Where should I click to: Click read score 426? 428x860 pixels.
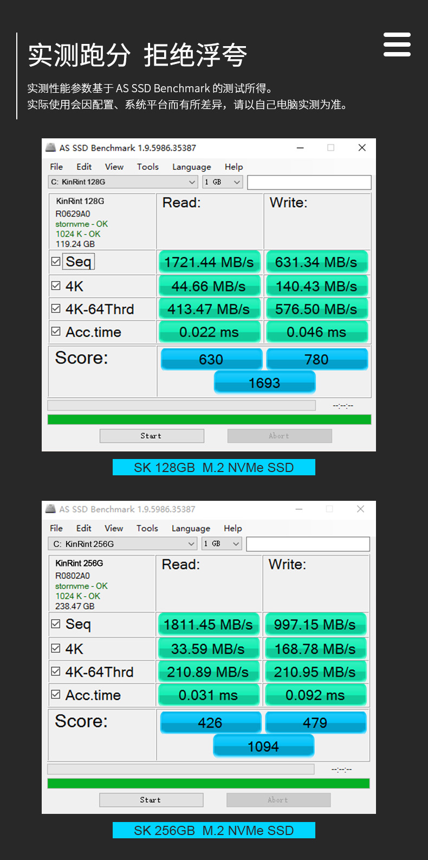coord(210,722)
